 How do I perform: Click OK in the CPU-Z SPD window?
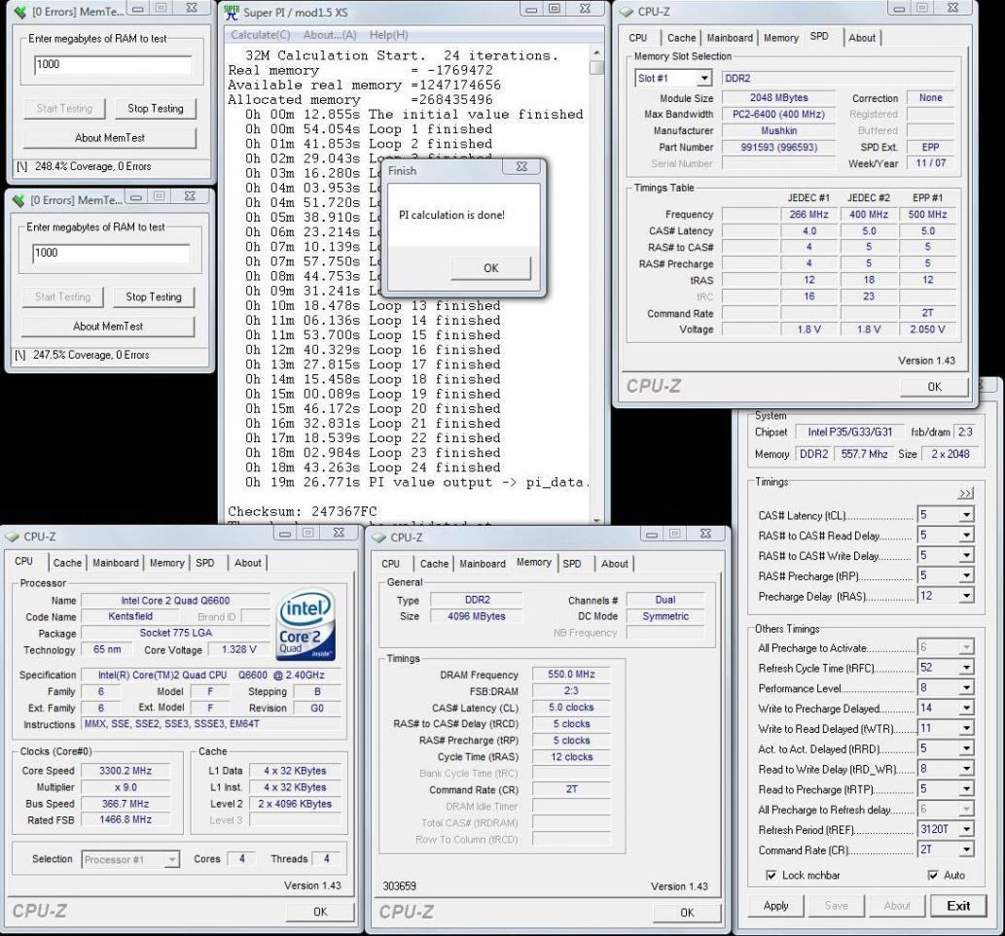pos(935,387)
